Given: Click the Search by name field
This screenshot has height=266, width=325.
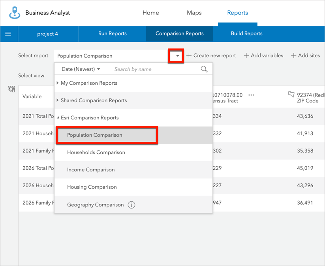Looking at the screenshot, I should [154, 69].
